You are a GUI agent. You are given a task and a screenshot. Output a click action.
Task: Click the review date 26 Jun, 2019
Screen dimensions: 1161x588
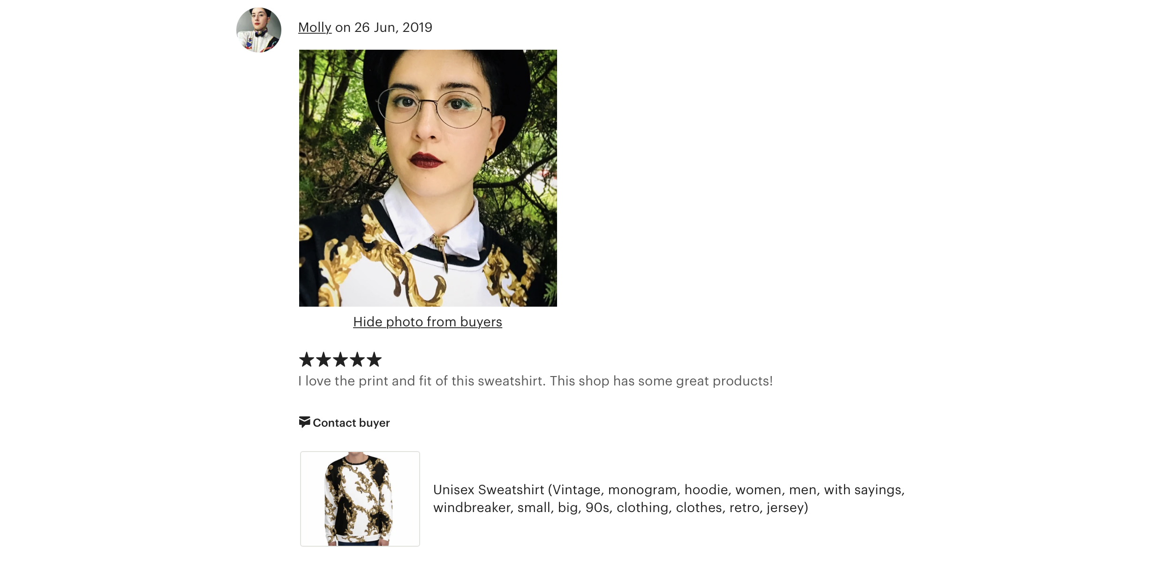393,28
